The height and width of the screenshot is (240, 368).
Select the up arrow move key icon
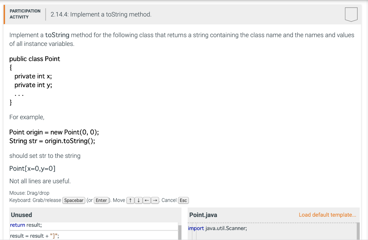130,200
